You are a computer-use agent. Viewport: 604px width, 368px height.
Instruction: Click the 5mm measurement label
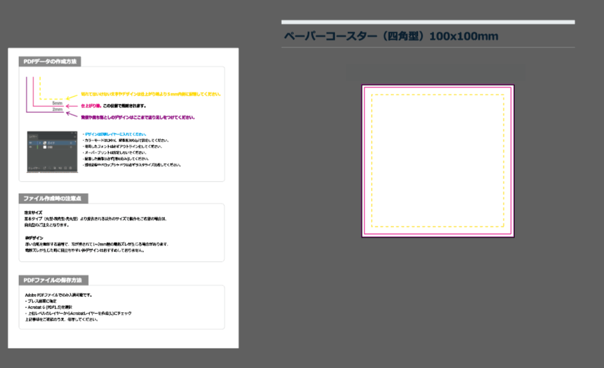(x=57, y=103)
